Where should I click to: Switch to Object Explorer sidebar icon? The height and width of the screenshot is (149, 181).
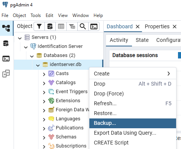tap(6, 28)
